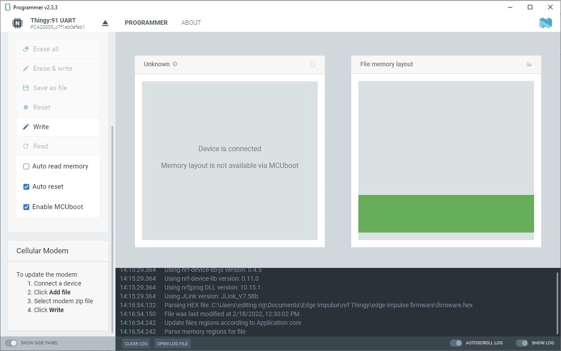
Task: Click the Nordic Semiconductor logo icon
Action: click(546, 23)
